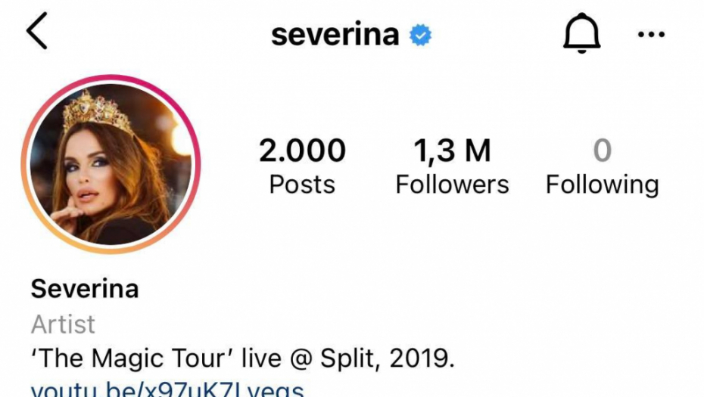Tap the blue verified badge
The height and width of the screenshot is (397, 704).
pos(420,35)
